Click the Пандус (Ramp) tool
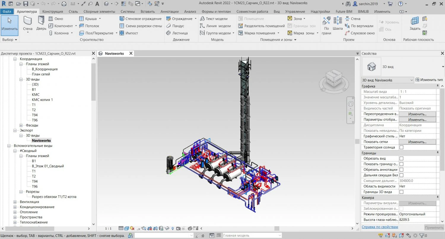The width and height of the screenshot is (445, 239). pyautogui.click(x=175, y=26)
